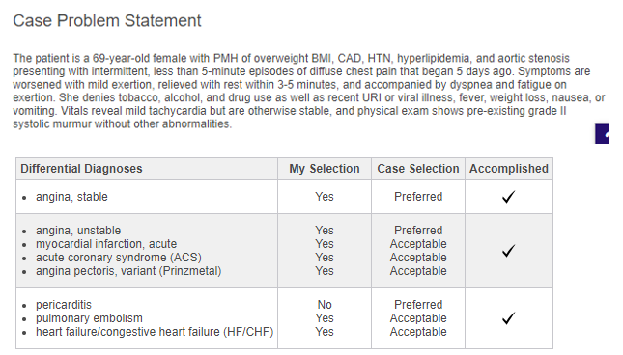The width and height of the screenshot is (623, 355).
Task: Click 'angina pectoris, variant (Prinzmetal)' entry
Action: click(x=128, y=271)
